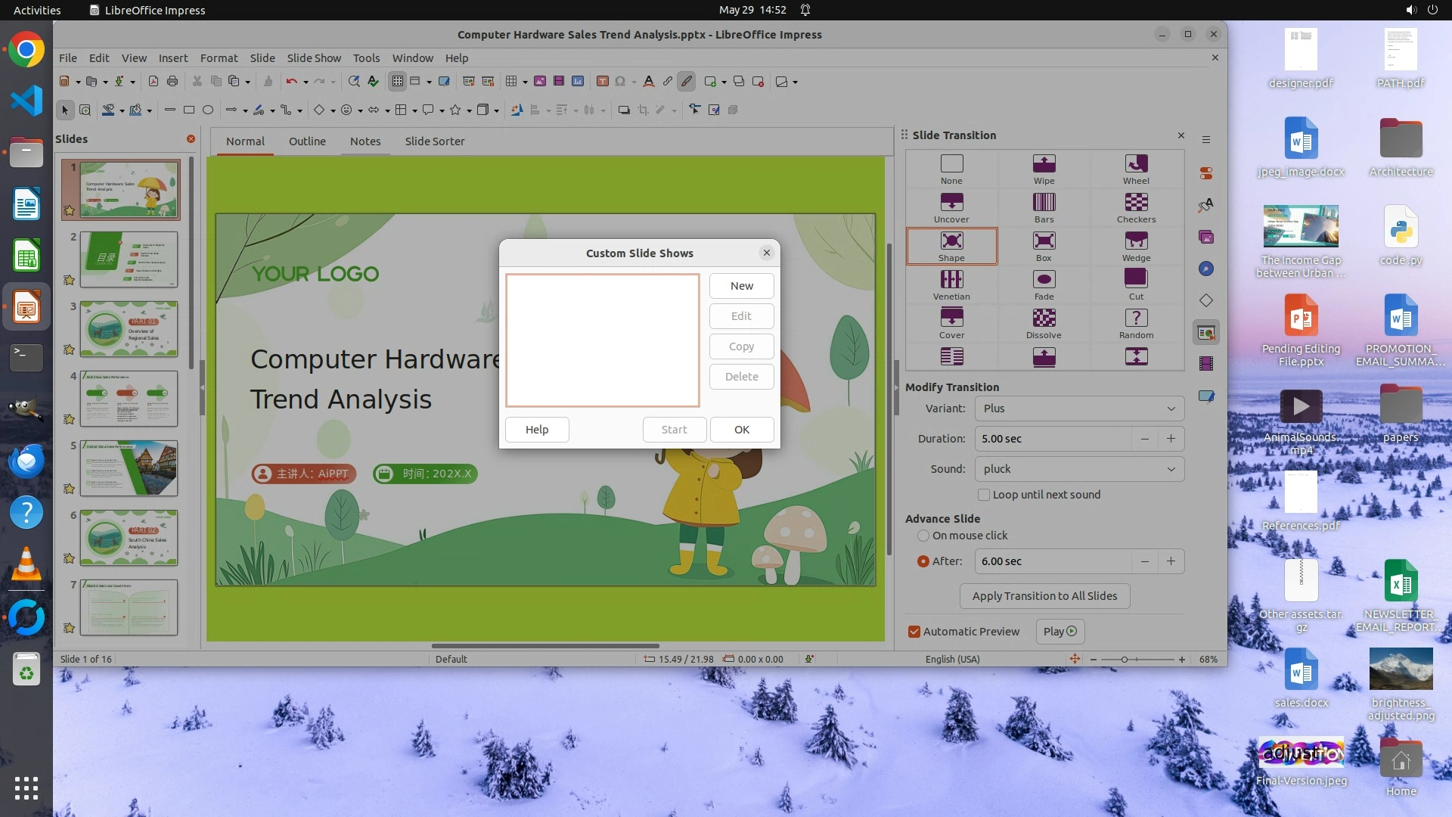Switch to the Slide Sorter tab

(x=434, y=141)
